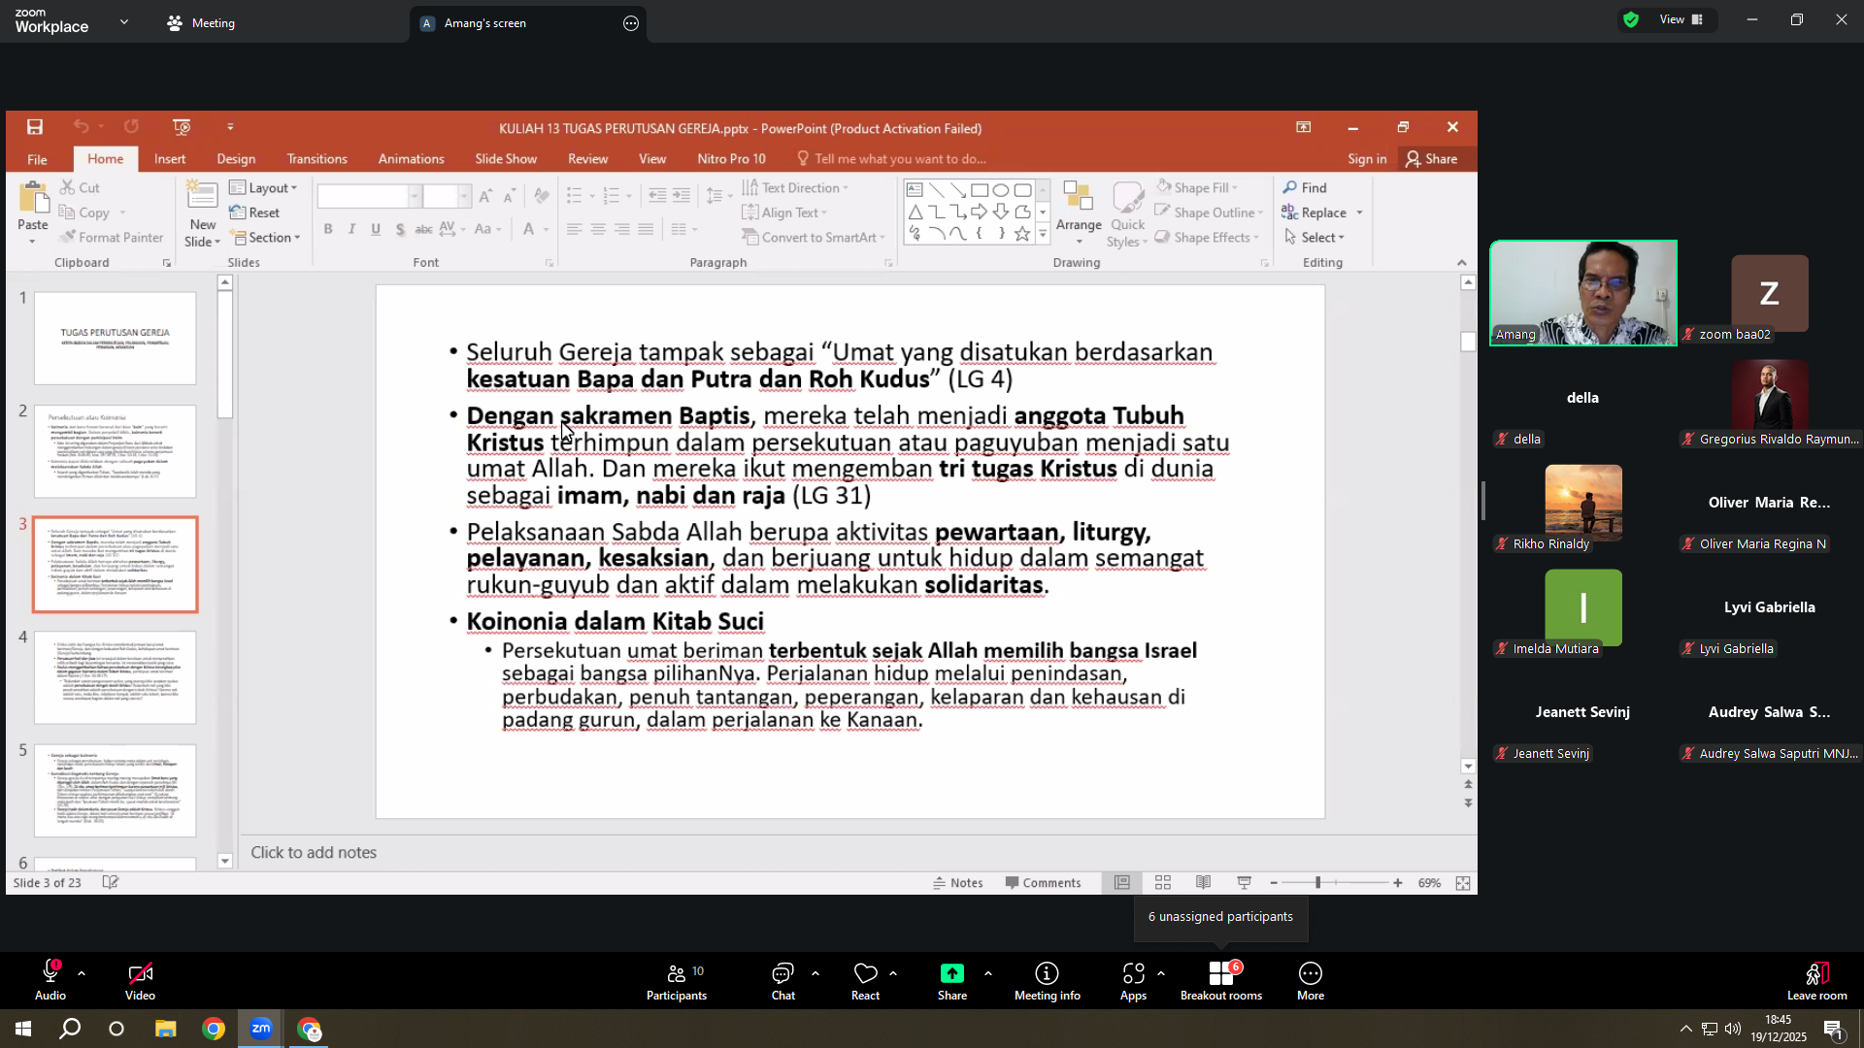Open Breakout rooms icon
This screenshot has width=1864, height=1048.
point(1221,981)
